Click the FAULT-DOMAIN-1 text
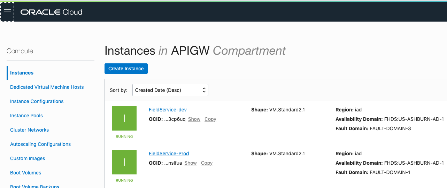Viewport: 447px width, 188px height. coord(390,172)
